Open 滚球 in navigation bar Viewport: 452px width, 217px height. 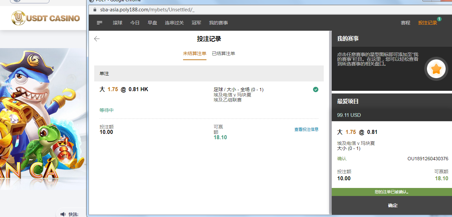point(118,23)
